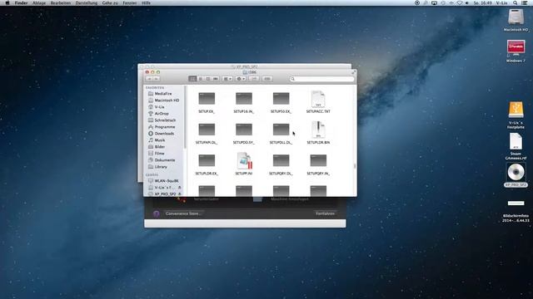Screen dimensions: 533x299
Task: Open the arrange-by dropdown in Finder toolbar
Action: pyautogui.click(x=227, y=79)
